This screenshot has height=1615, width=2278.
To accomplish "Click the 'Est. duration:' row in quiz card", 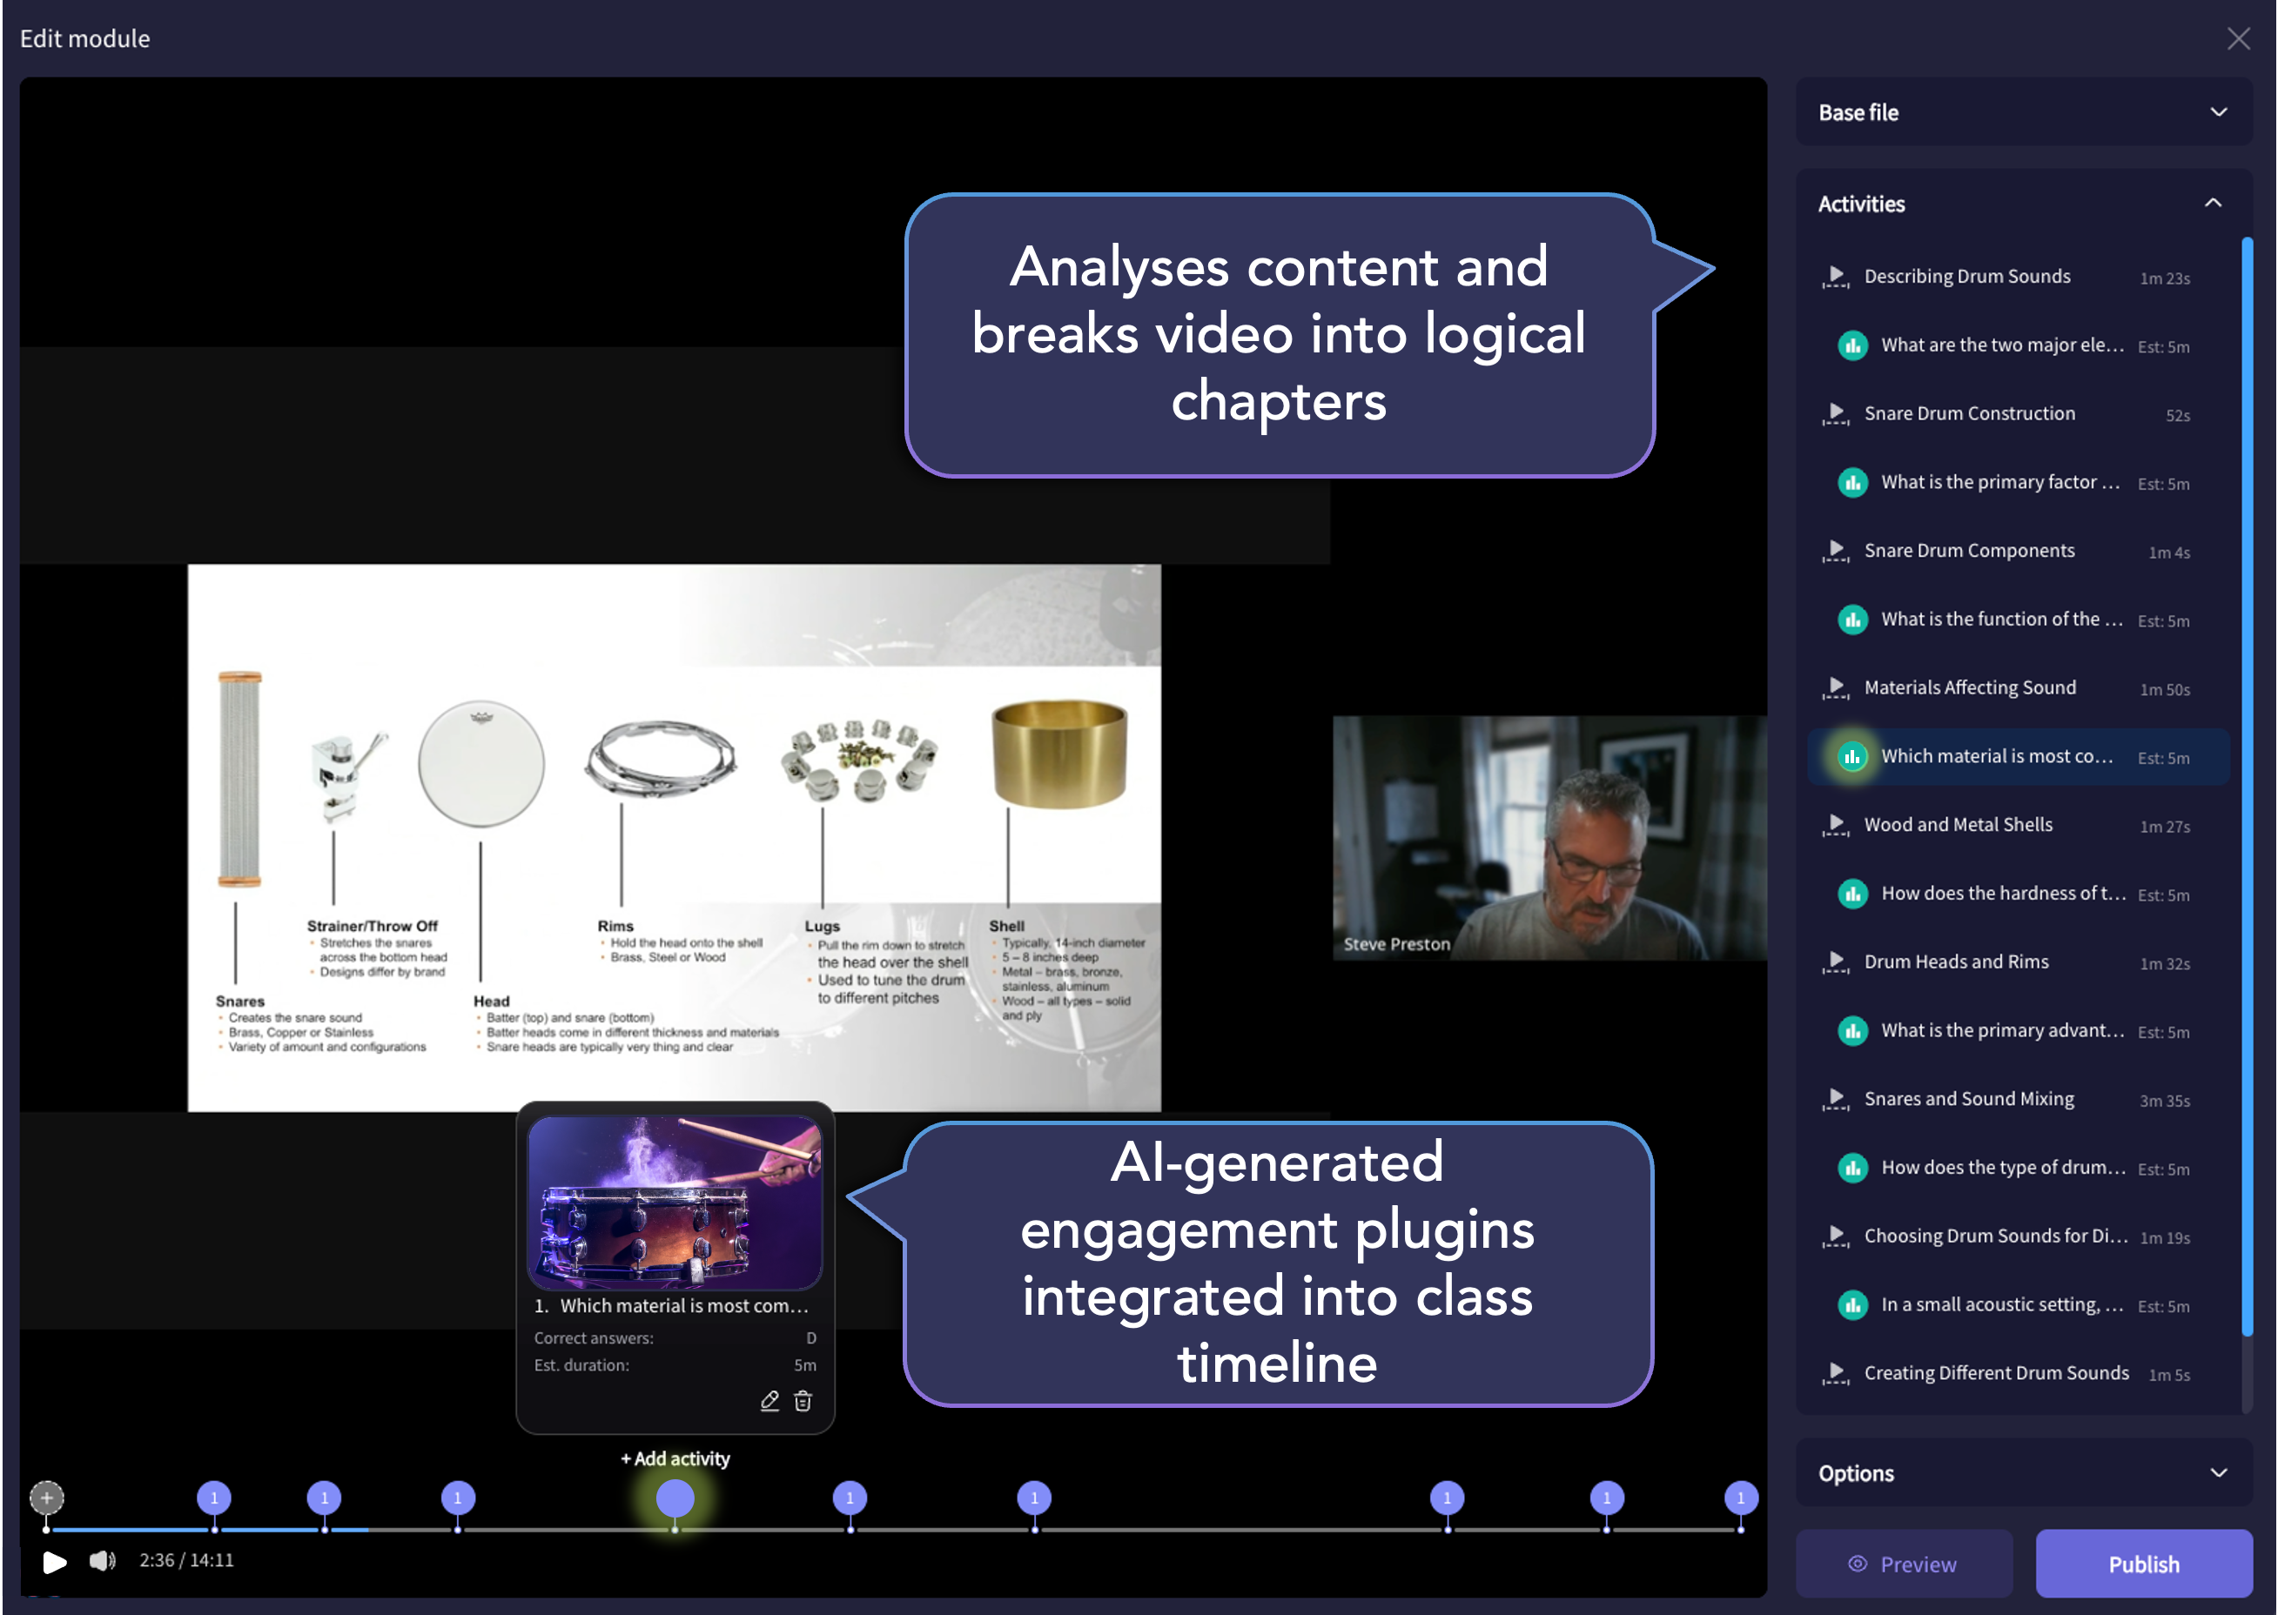I will (675, 1365).
